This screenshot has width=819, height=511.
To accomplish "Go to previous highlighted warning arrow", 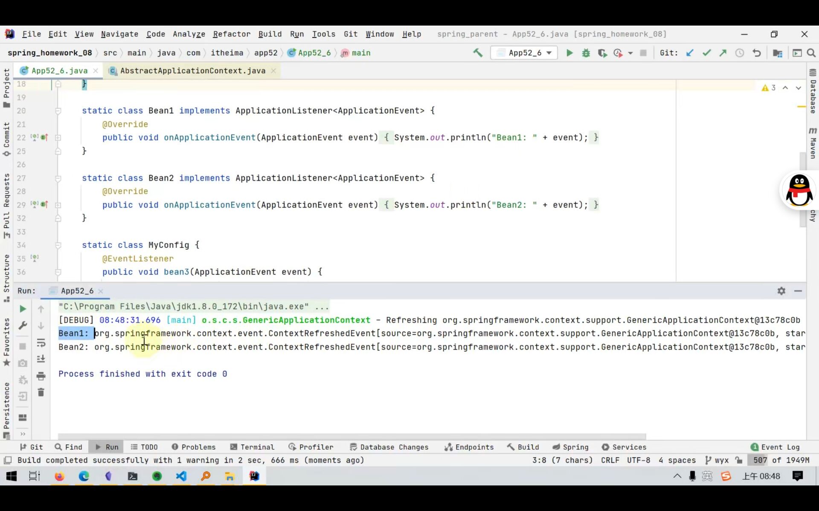I will pos(785,88).
